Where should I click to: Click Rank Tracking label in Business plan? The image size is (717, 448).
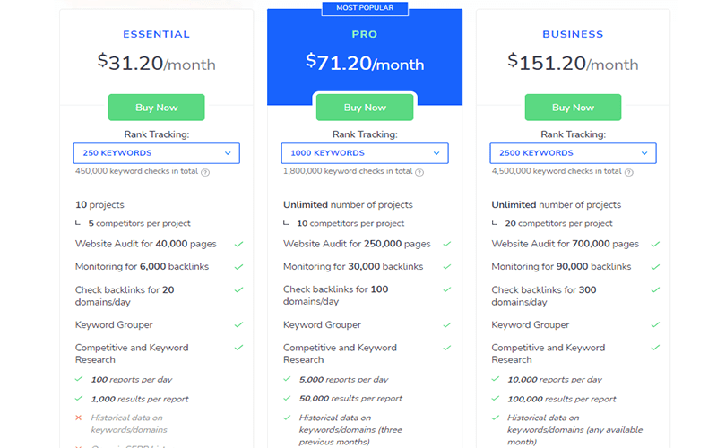(573, 134)
